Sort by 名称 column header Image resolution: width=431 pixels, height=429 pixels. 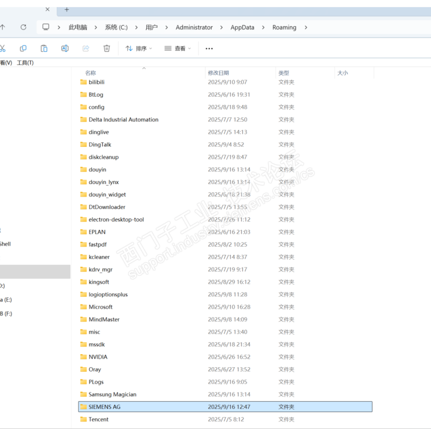pyautogui.click(x=91, y=73)
